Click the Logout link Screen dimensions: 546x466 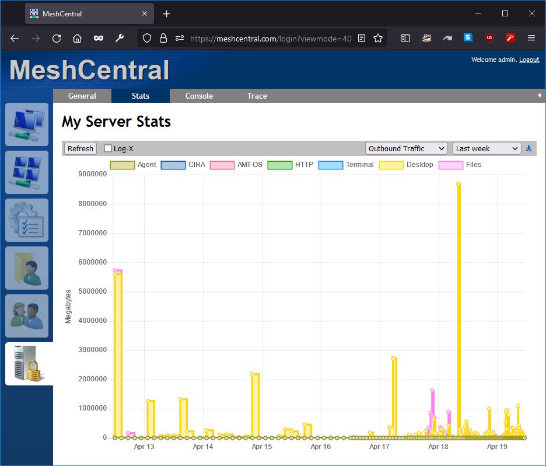coord(529,60)
